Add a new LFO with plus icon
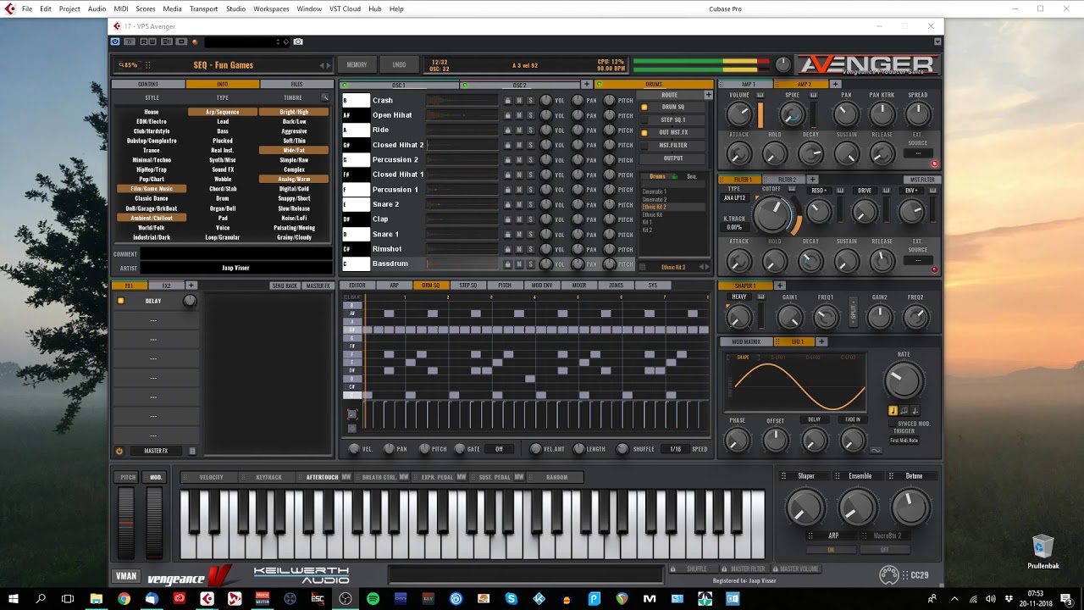Viewport: 1084px width, 610px height. click(821, 341)
